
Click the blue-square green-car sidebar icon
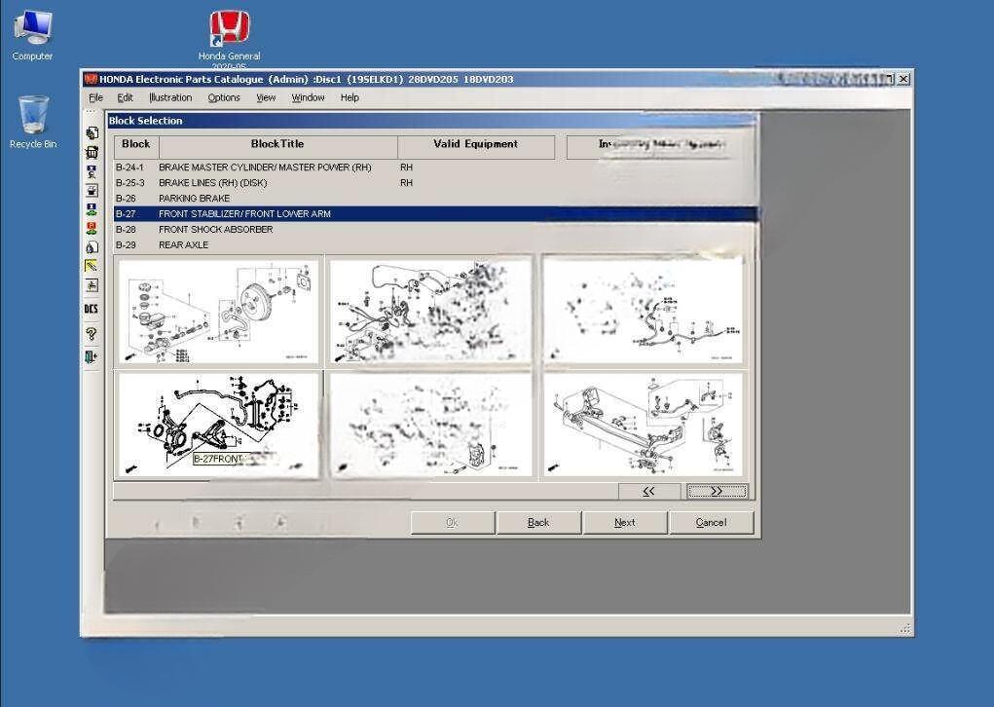click(92, 209)
